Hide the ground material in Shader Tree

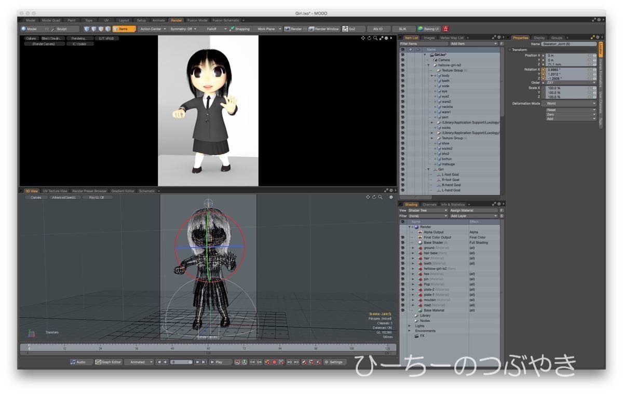tap(402, 248)
